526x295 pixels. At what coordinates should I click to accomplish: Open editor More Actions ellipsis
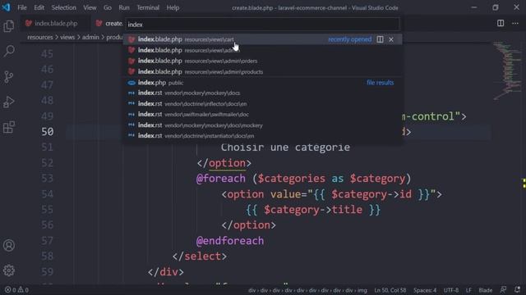[x=515, y=23]
